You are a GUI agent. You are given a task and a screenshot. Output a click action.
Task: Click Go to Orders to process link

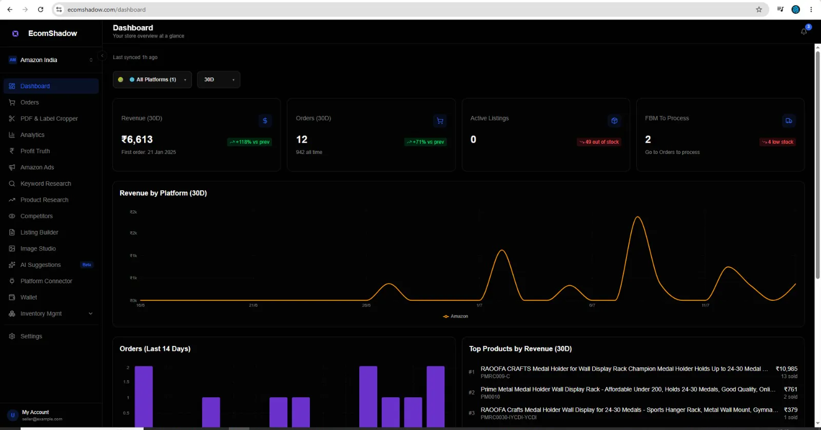(x=672, y=152)
